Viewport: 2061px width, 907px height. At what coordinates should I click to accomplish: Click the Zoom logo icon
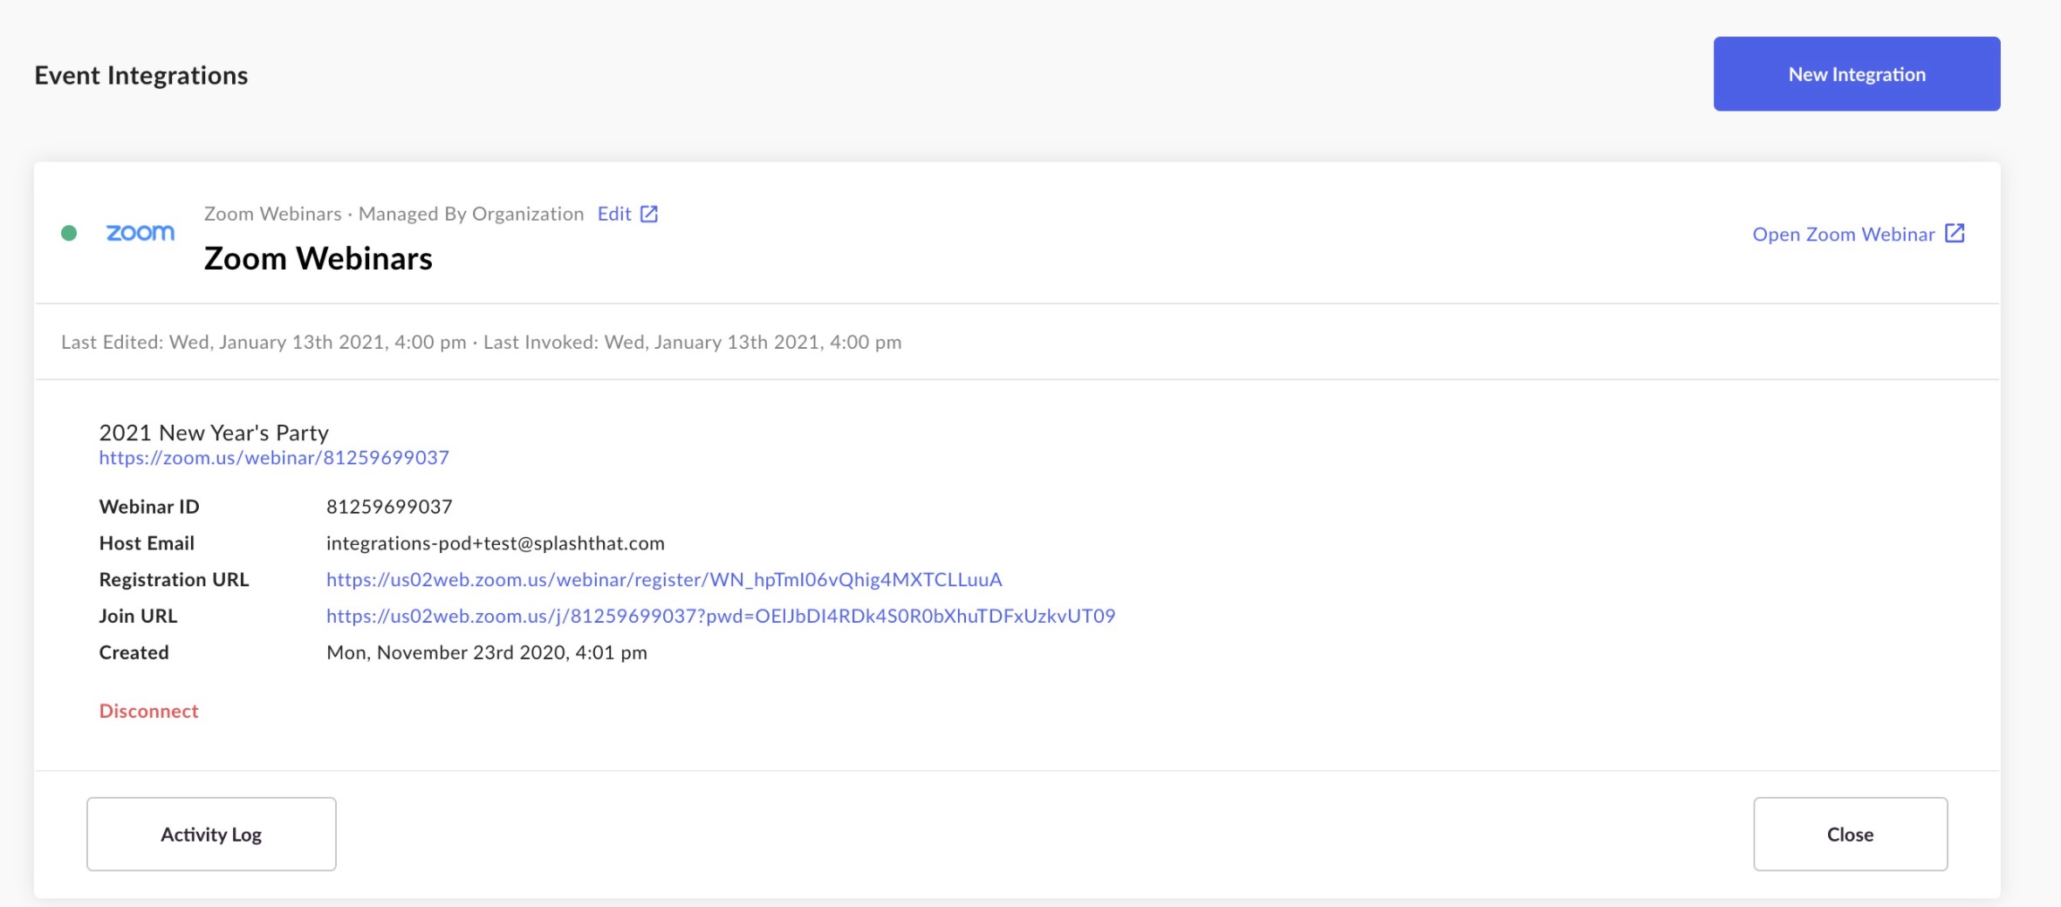[140, 233]
